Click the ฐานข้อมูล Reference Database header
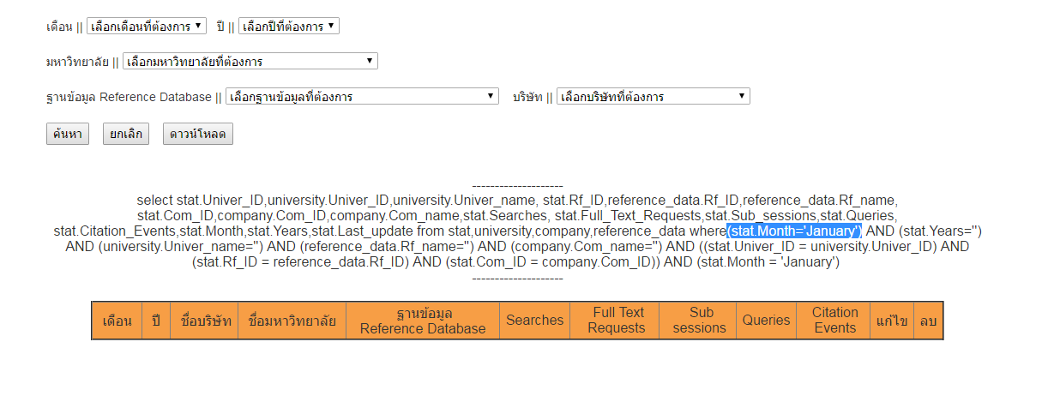 423,321
